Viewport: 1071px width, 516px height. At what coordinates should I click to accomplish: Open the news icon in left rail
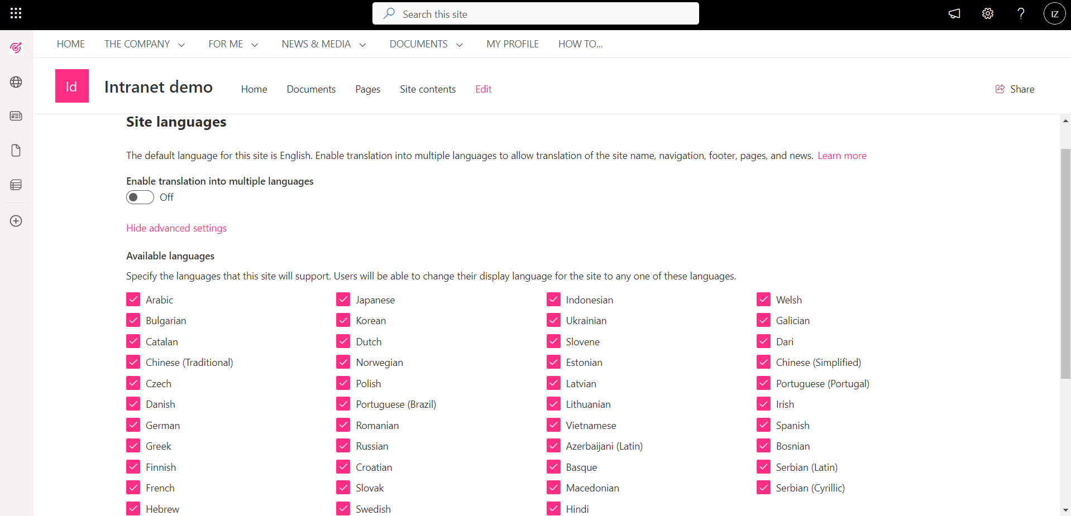pos(16,116)
